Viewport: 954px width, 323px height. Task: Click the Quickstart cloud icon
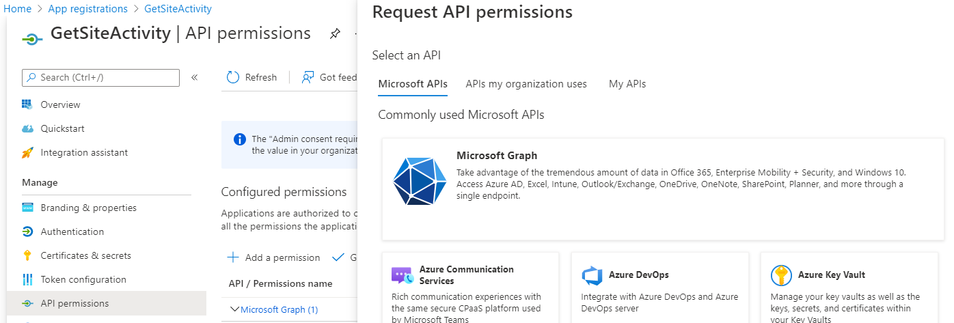click(27, 128)
